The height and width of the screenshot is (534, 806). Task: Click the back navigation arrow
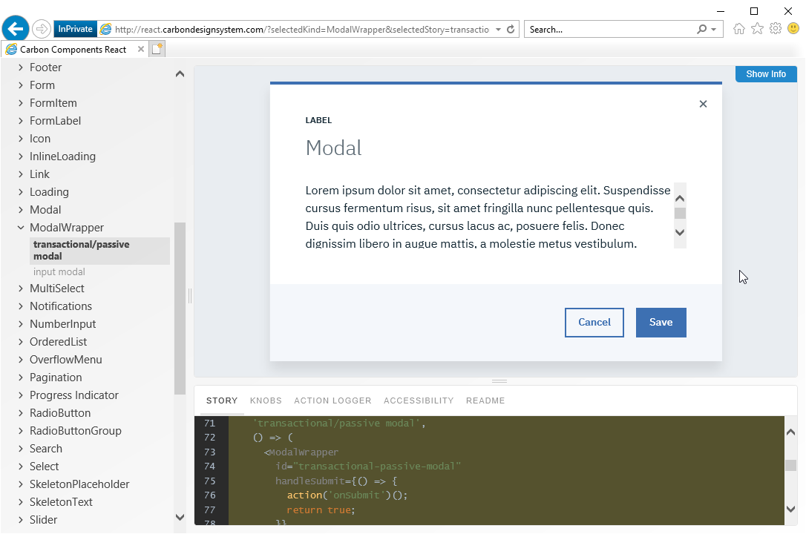[15, 28]
